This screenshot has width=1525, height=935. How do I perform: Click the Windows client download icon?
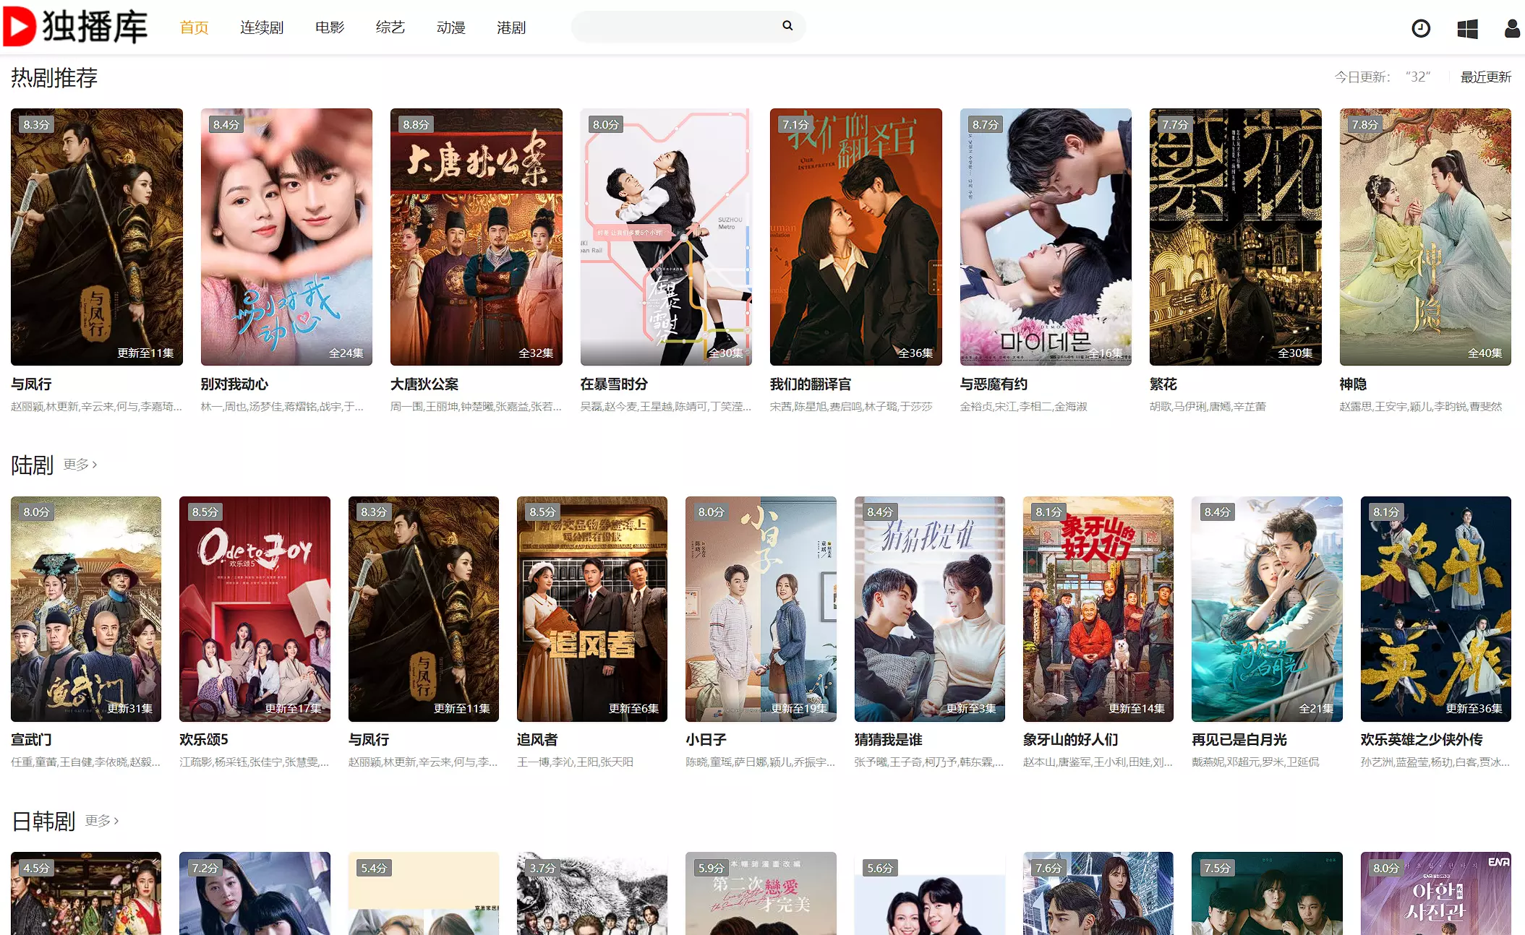[1467, 28]
